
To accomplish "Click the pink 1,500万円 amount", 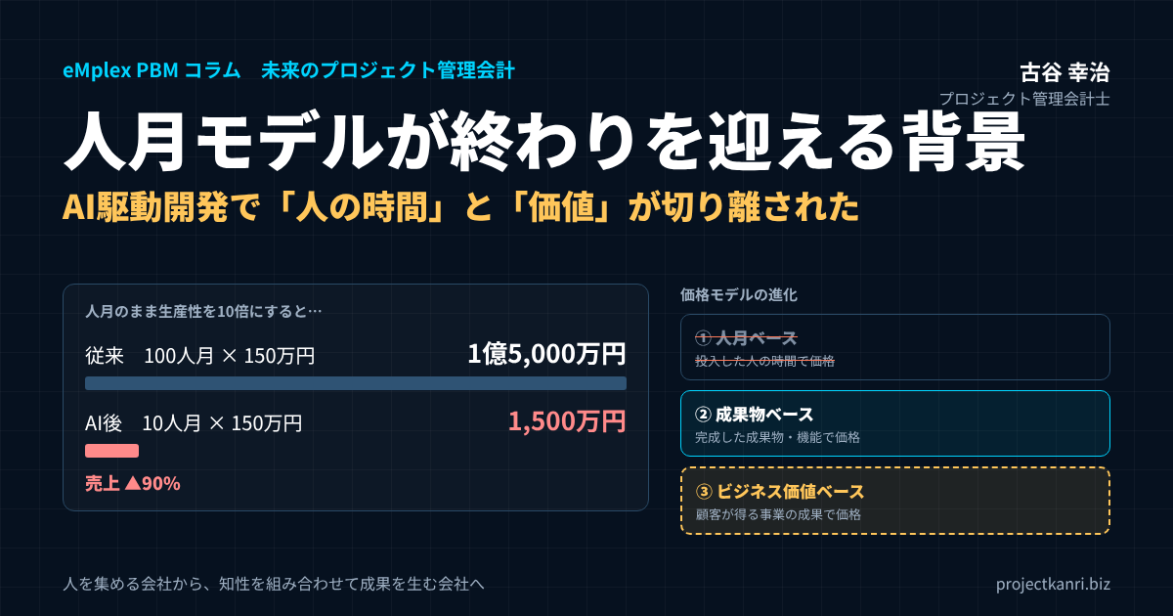I will (x=567, y=421).
